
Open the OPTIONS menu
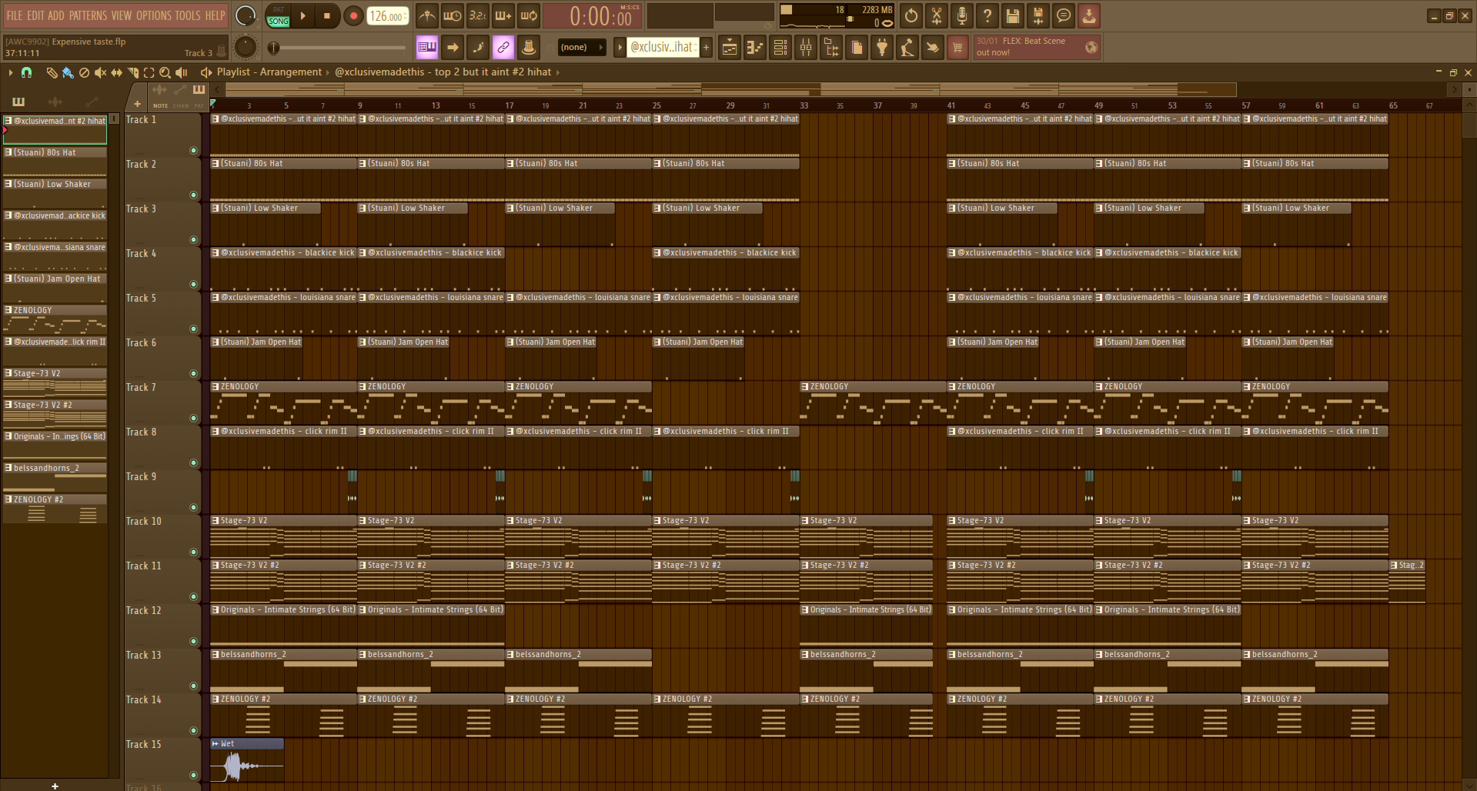point(153,15)
